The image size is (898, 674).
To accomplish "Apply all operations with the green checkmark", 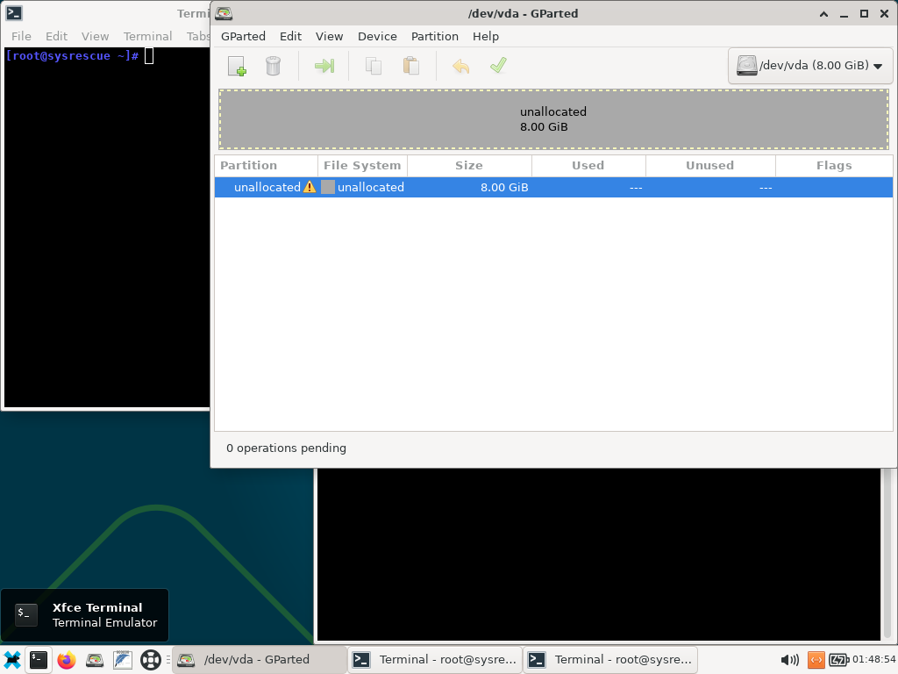I will coord(498,65).
